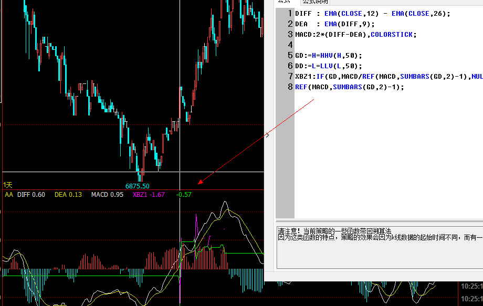Click the green -0.57 value label

[184, 195]
